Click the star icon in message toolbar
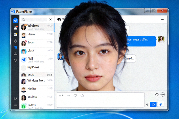Viewport: 179px width, 119px height. tap(82, 95)
